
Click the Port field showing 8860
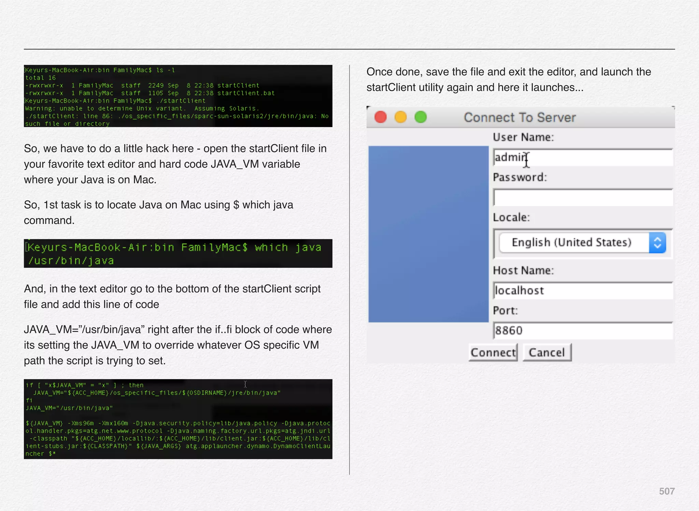(x=583, y=331)
